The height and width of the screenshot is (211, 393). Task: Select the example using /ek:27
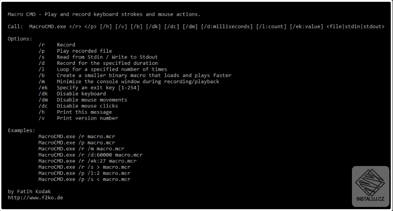pos(88,161)
